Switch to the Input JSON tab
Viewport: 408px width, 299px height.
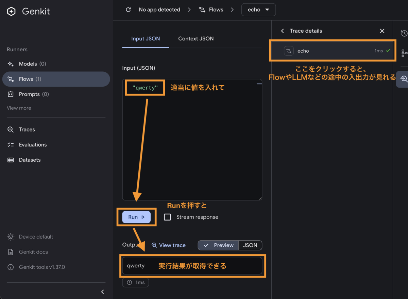coord(146,39)
